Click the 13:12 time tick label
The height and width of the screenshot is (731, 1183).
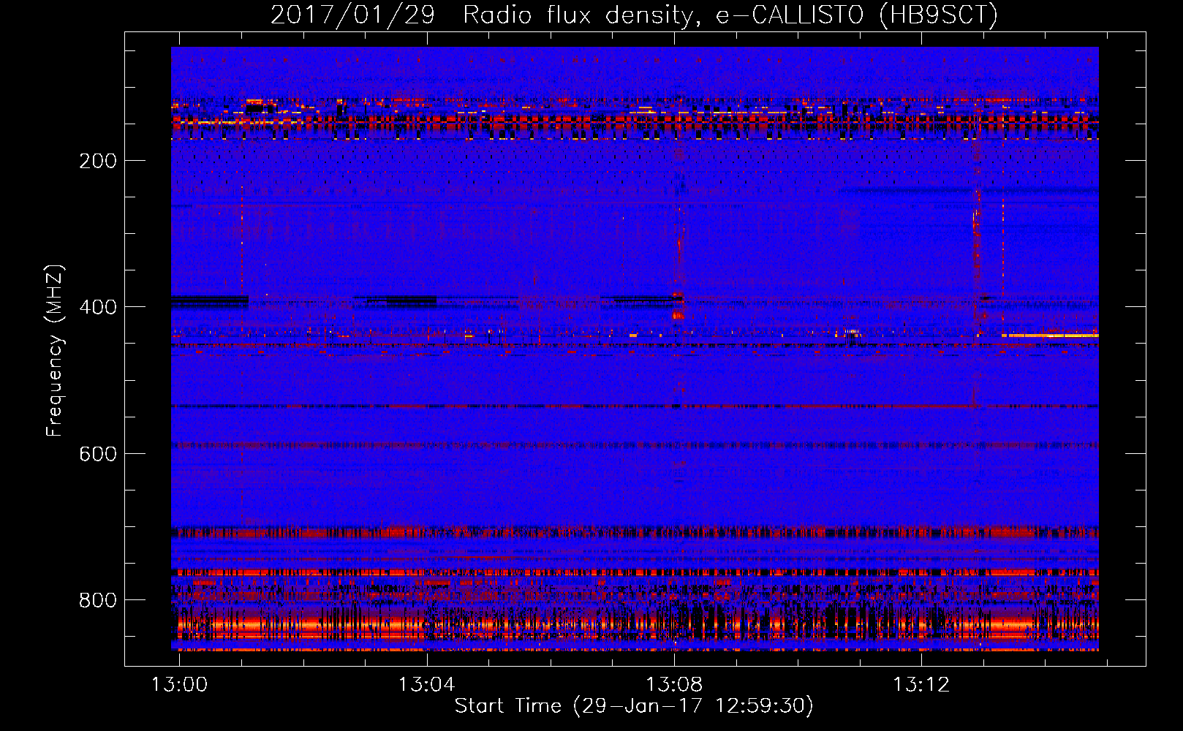pyautogui.click(x=921, y=684)
